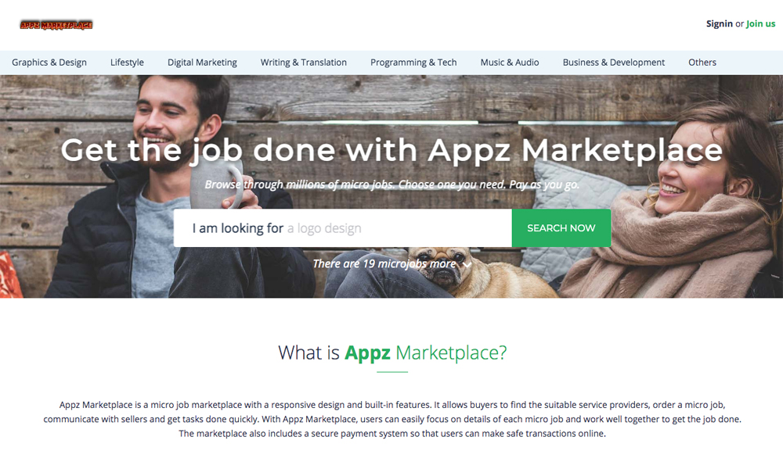Select the Writing & Translation category

coord(304,63)
